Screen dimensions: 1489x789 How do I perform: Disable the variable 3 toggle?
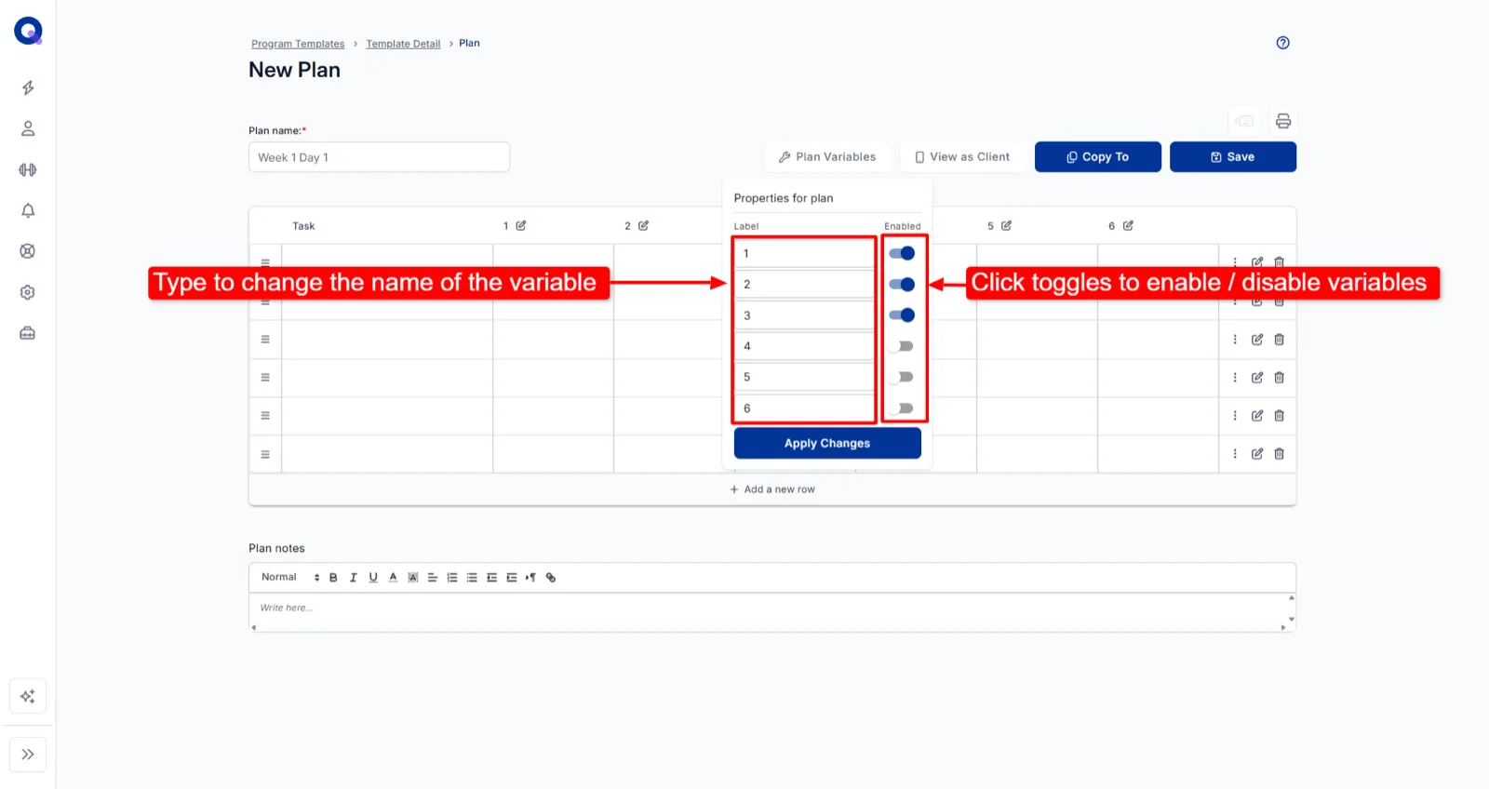pyautogui.click(x=902, y=314)
